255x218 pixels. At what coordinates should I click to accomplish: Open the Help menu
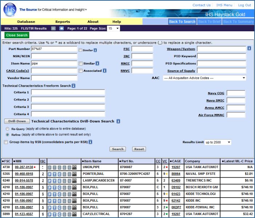pos(117,21)
